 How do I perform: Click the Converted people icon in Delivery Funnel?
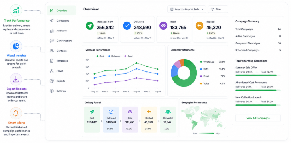coord(168,112)
